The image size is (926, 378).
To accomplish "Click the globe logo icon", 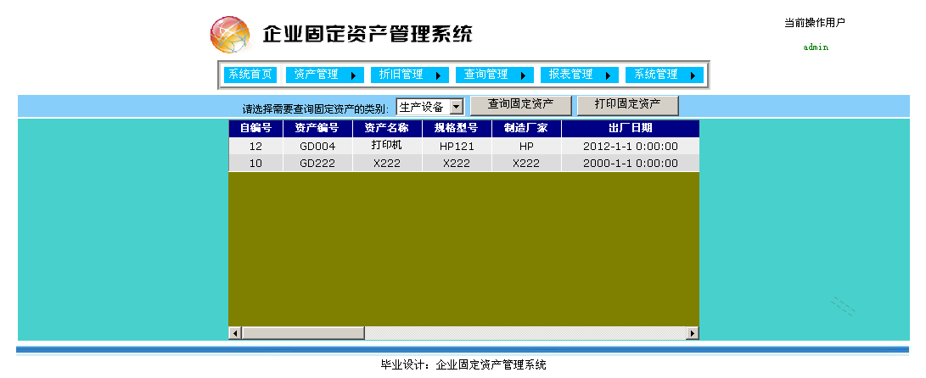I will pos(230,35).
